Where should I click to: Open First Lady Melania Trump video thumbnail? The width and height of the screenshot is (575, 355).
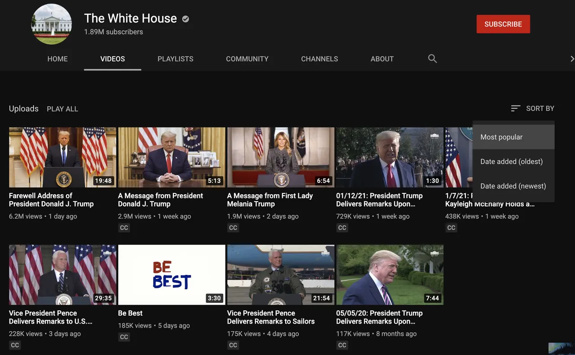281,157
